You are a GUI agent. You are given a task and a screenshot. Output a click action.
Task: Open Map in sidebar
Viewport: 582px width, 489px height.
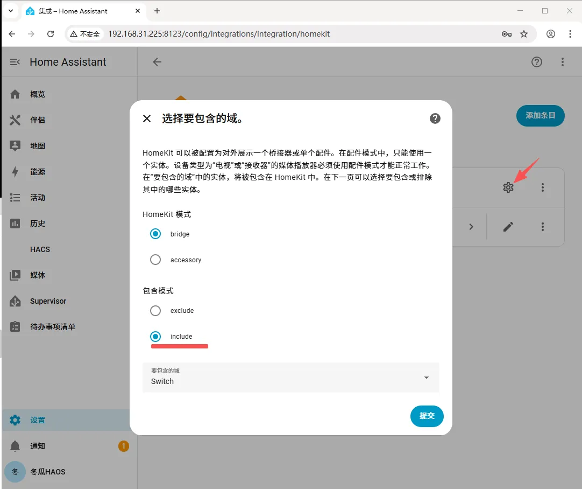(x=69, y=145)
